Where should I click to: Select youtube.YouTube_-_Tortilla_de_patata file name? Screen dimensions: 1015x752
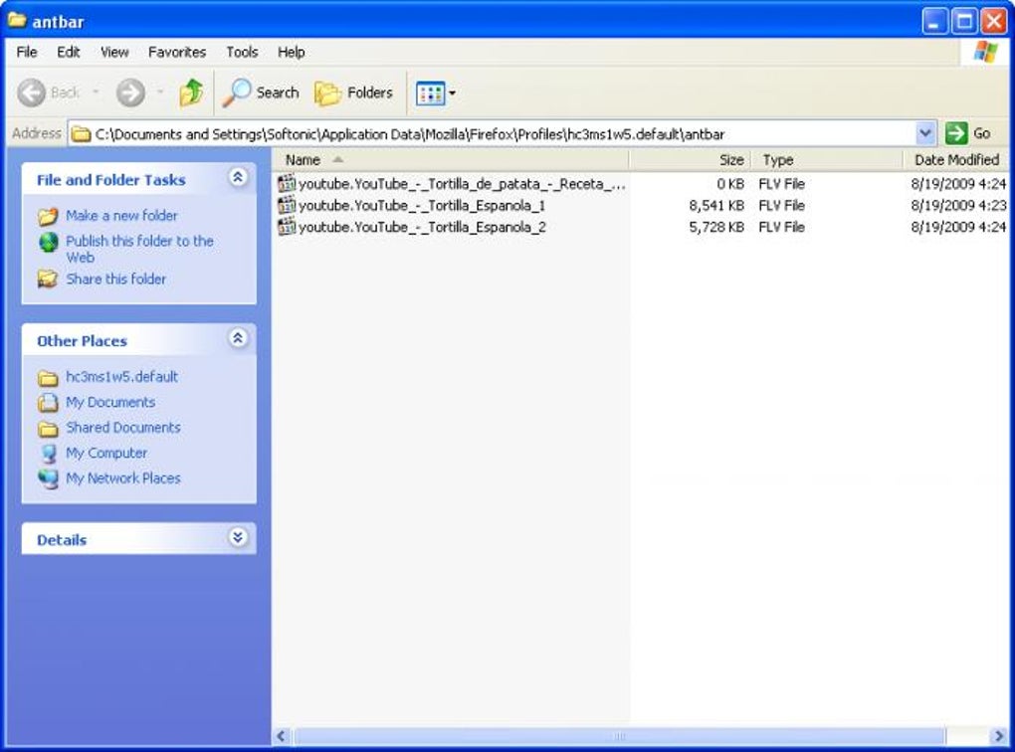pyautogui.click(x=462, y=184)
